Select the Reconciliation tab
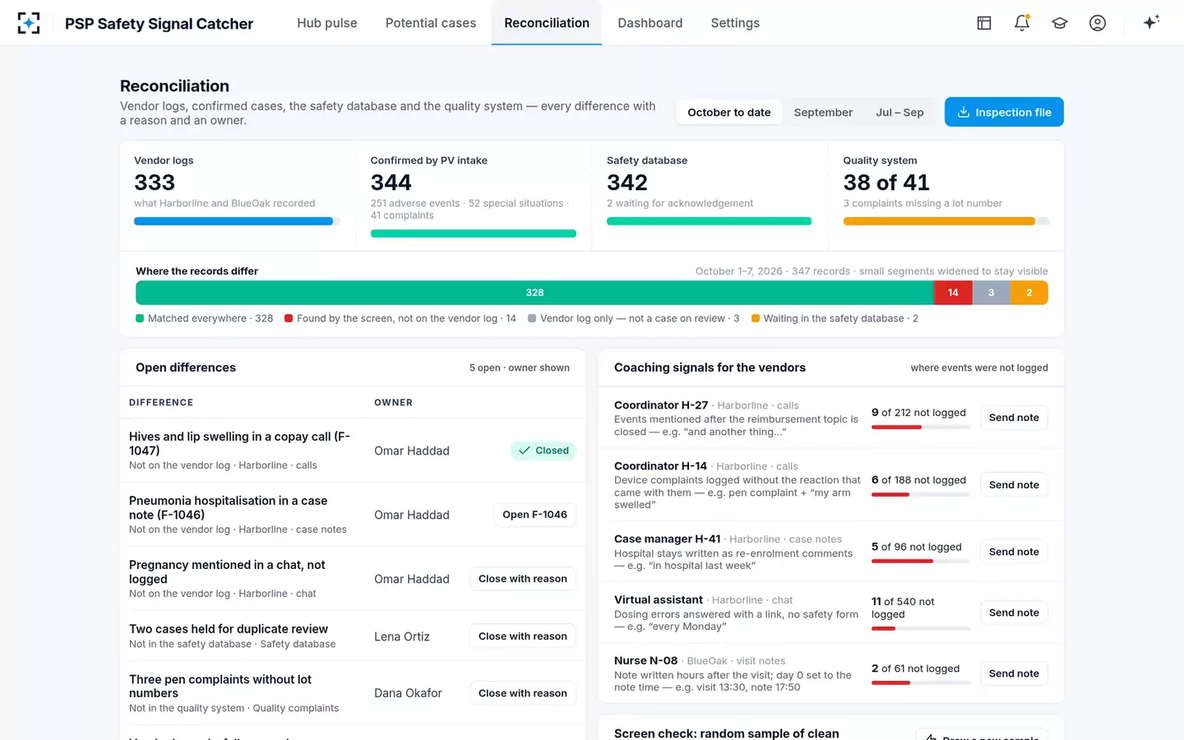This screenshot has width=1184, height=740. coord(547,23)
